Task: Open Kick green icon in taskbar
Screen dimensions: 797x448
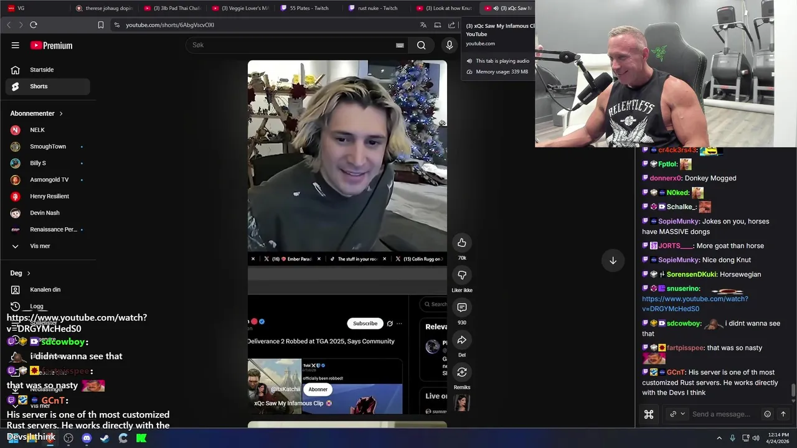Action: [x=141, y=438]
